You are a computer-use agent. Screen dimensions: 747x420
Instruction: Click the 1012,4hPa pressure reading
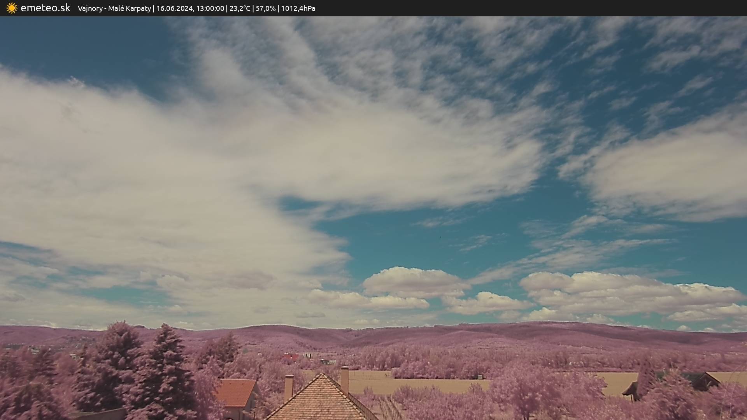(x=298, y=8)
